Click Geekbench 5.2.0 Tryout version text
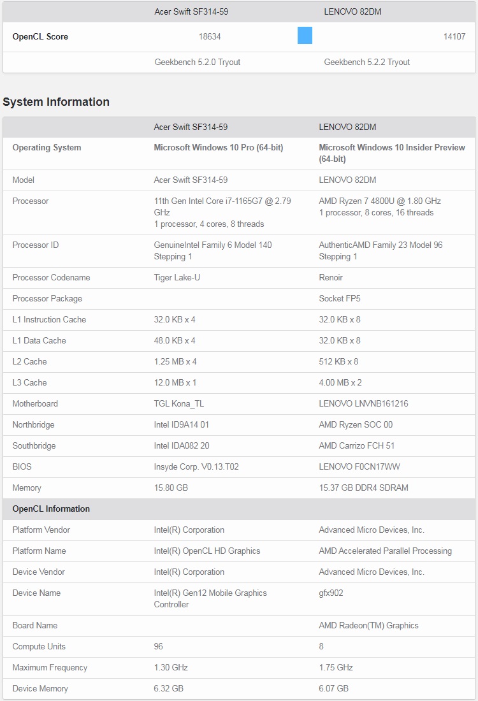The width and height of the screenshot is (478, 701). (198, 62)
